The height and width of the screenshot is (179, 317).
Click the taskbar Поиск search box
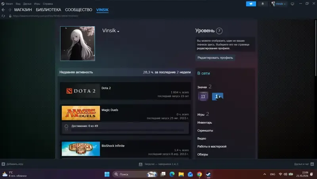[x=135, y=174]
